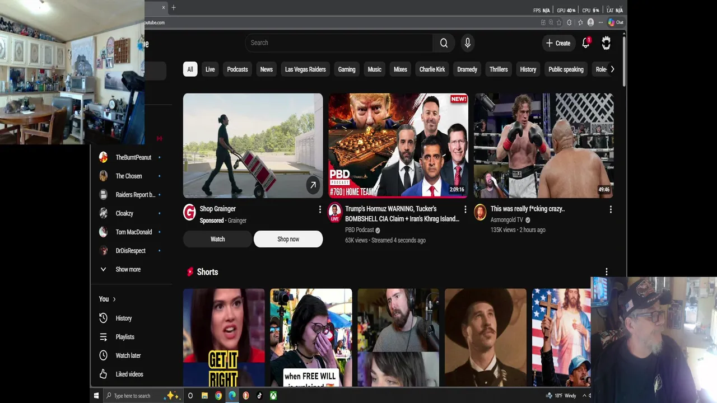Open TikTok from the taskbar
Image resolution: width=717 pixels, height=403 pixels.
[259, 396]
